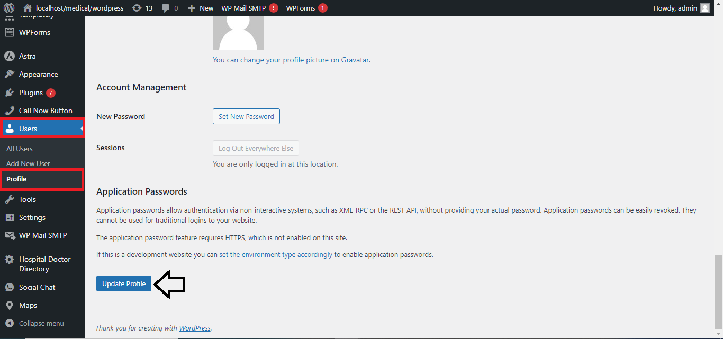Click the Appearance paintbrush icon
This screenshot has height=339, width=723.
coord(9,74)
